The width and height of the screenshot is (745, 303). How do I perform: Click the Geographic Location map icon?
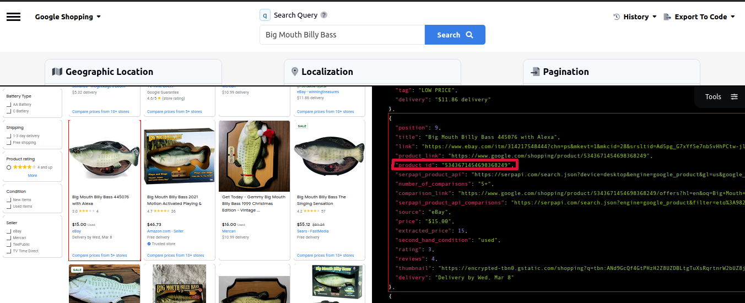pyautogui.click(x=57, y=72)
